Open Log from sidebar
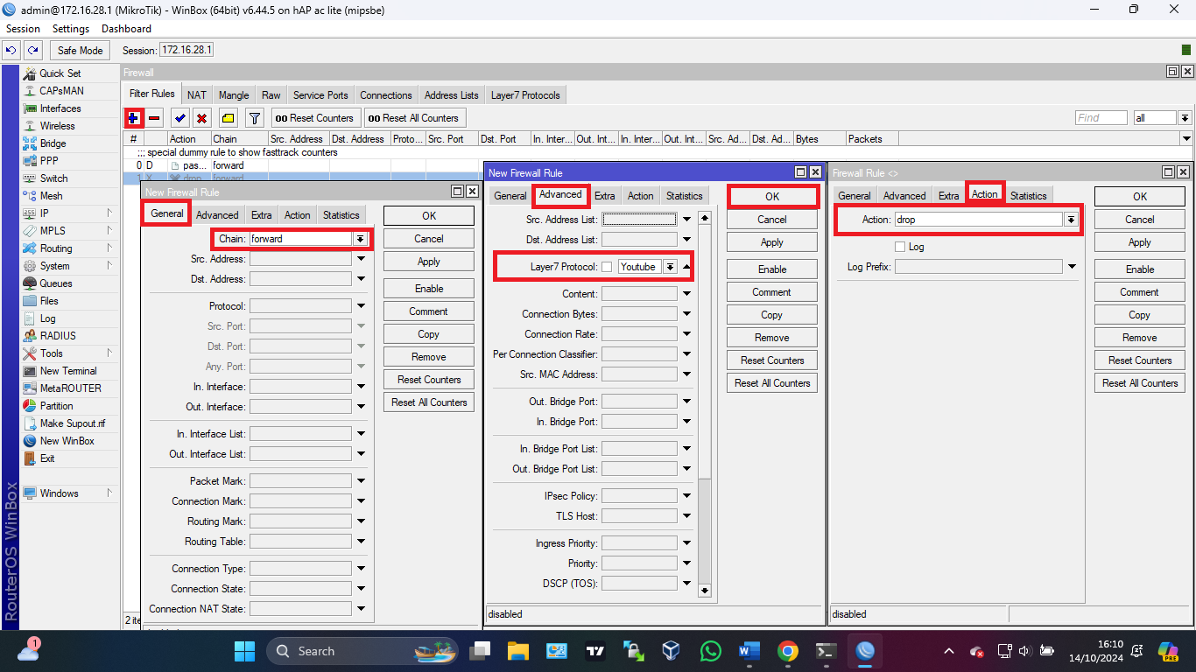Screen dimensions: 1196x672 47,318
